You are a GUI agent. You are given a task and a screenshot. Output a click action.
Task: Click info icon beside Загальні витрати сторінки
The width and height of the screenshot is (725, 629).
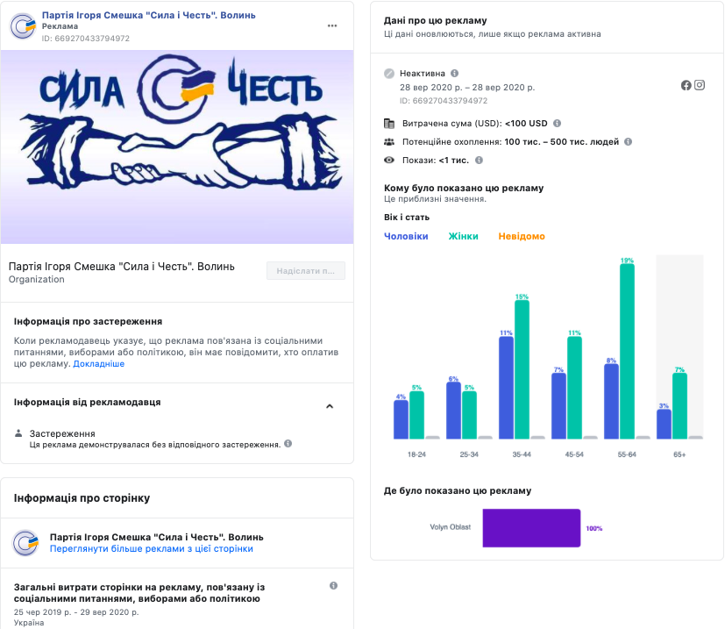click(333, 585)
